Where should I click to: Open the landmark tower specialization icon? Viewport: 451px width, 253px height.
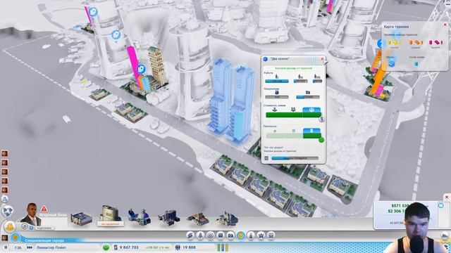click(251, 236)
